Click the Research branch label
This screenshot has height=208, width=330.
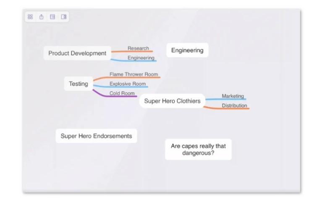[138, 48]
